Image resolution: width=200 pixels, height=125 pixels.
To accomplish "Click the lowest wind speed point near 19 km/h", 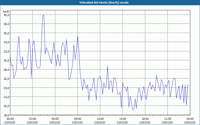I will (133, 110).
